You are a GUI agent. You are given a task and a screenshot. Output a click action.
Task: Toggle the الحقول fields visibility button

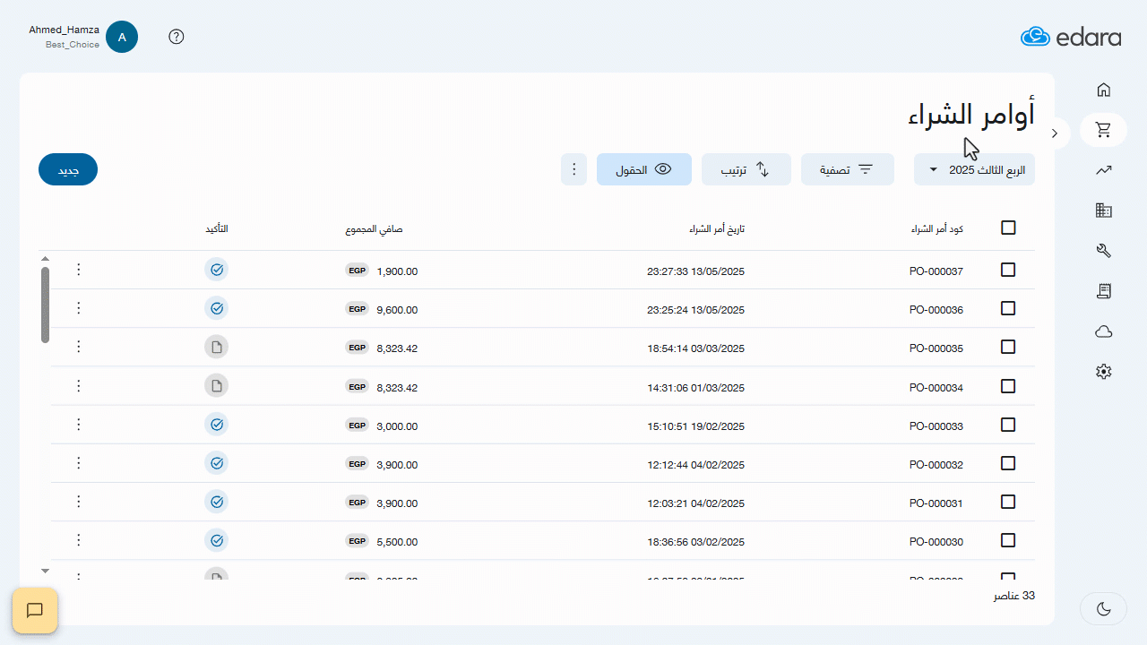pyautogui.click(x=644, y=169)
